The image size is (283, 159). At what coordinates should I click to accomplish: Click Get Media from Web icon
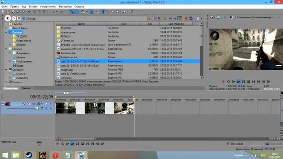pos(191,18)
